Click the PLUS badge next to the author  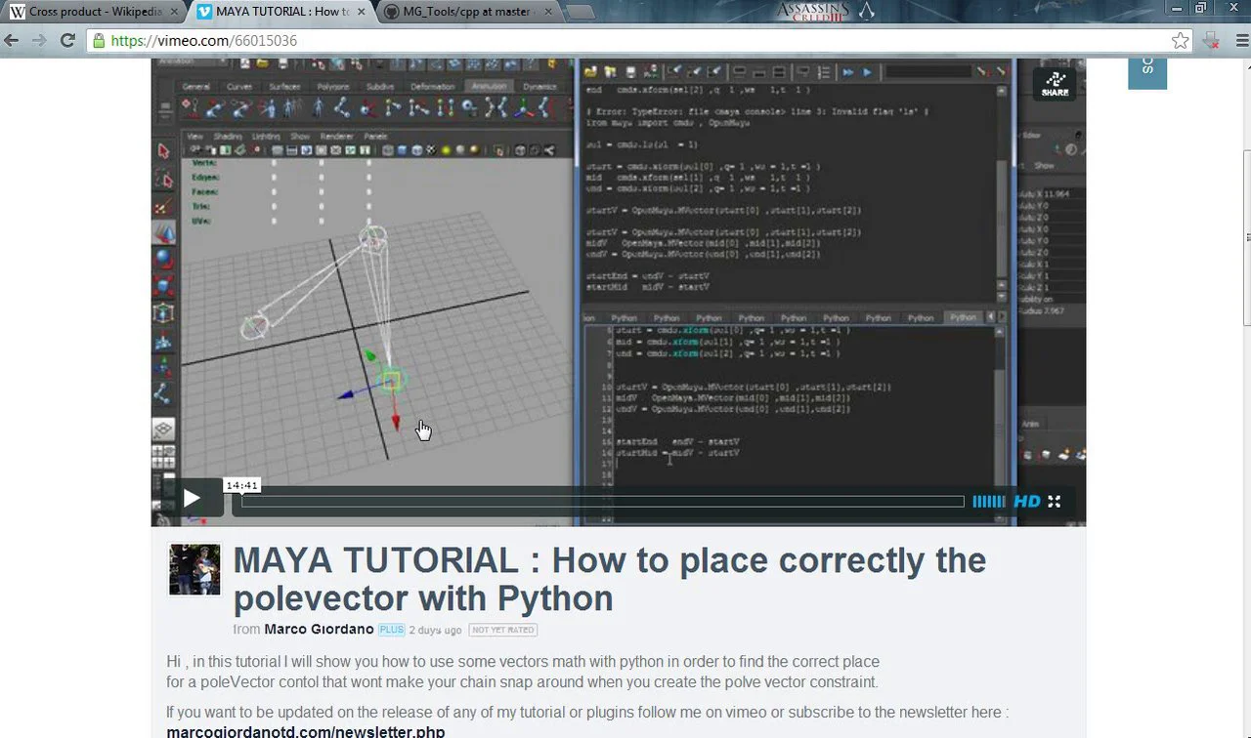tap(392, 630)
